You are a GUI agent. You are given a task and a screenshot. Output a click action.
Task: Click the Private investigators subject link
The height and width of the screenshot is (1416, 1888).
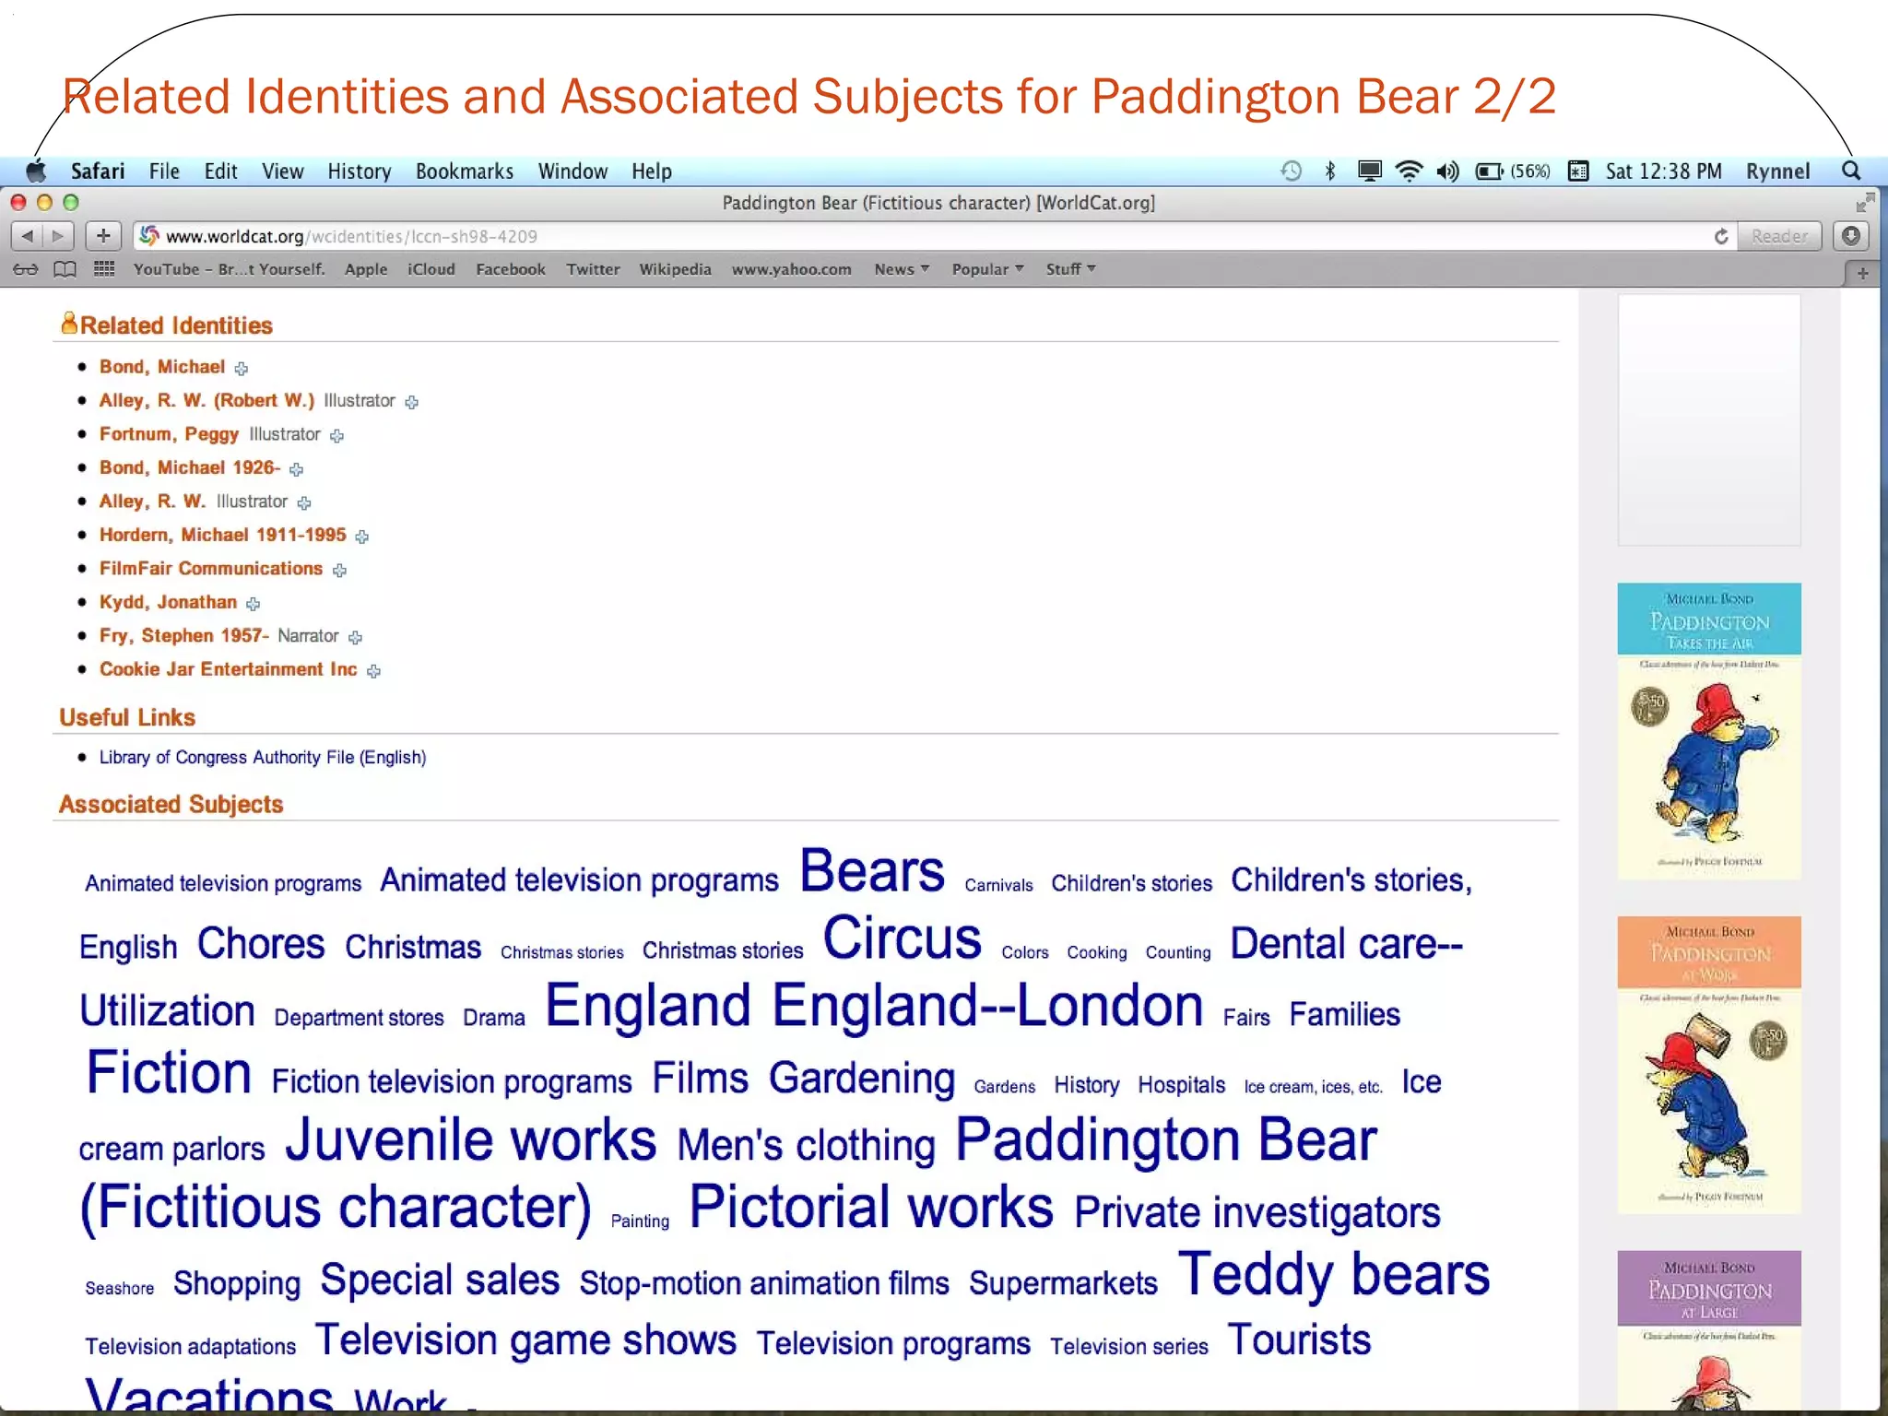(x=1257, y=1212)
